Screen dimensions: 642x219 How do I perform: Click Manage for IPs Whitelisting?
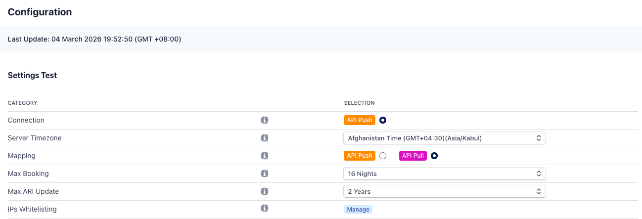(358, 210)
